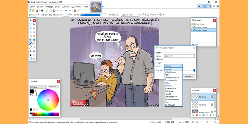The width and height of the screenshot is (248, 124).
Task: Select the Rectangle Select tool
Action: click(30, 24)
